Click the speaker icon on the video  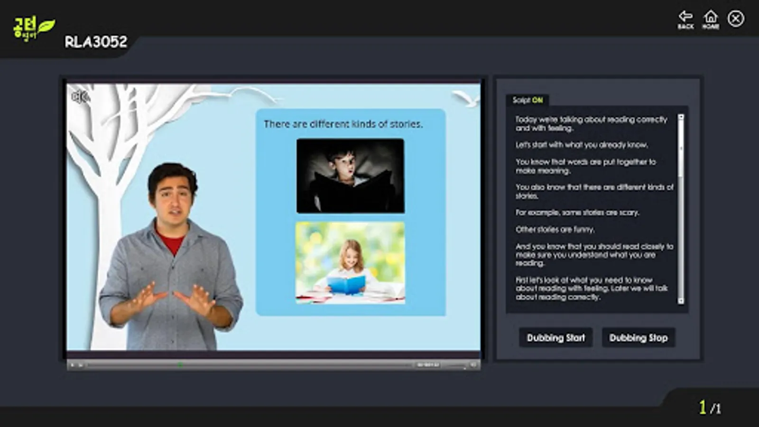click(80, 97)
